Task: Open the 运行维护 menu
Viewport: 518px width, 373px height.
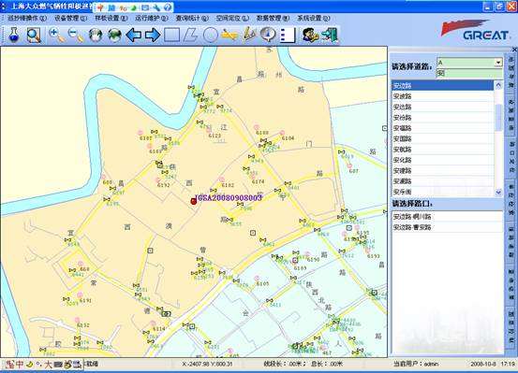Action: point(152,18)
